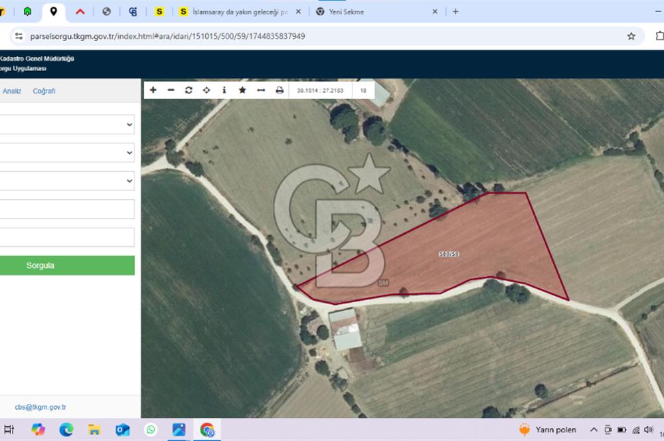Zoom in with the map plus icon
This screenshot has width=664, height=441.
[153, 90]
